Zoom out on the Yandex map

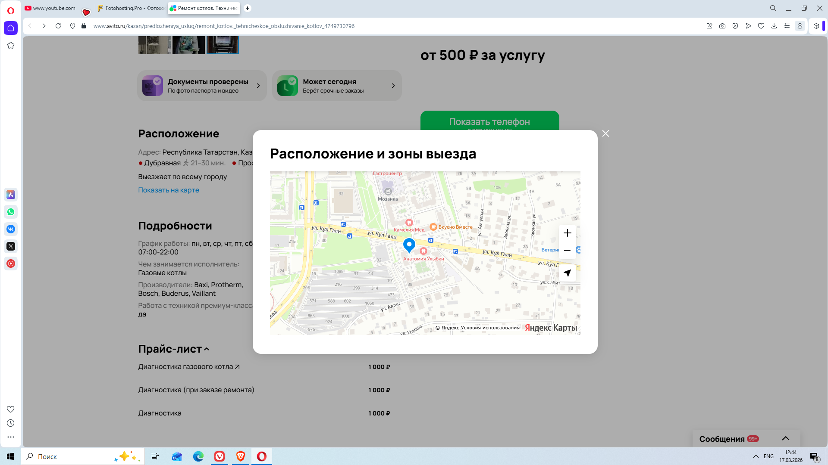(567, 251)
